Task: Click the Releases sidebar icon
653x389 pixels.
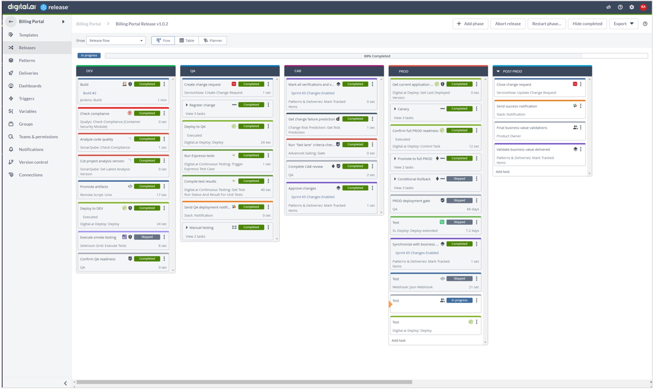Action: coord(11,48)
